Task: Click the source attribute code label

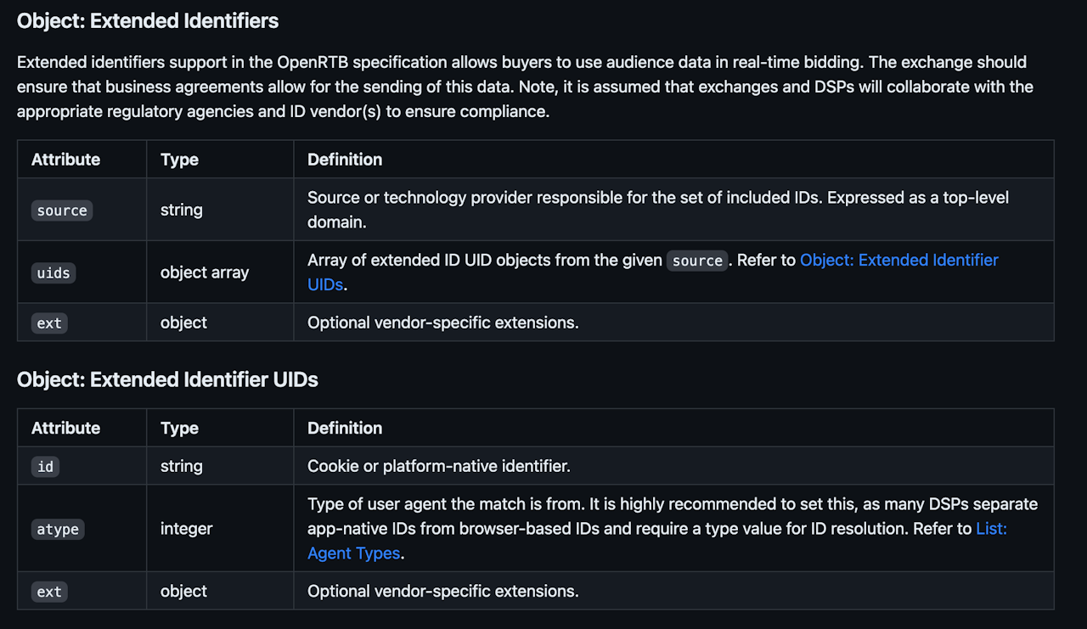Action: [x=61, y=211]
